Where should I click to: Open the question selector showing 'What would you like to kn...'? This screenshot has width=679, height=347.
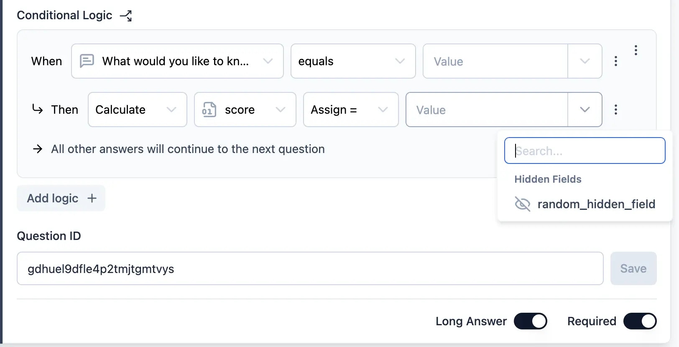coord(177,61)
